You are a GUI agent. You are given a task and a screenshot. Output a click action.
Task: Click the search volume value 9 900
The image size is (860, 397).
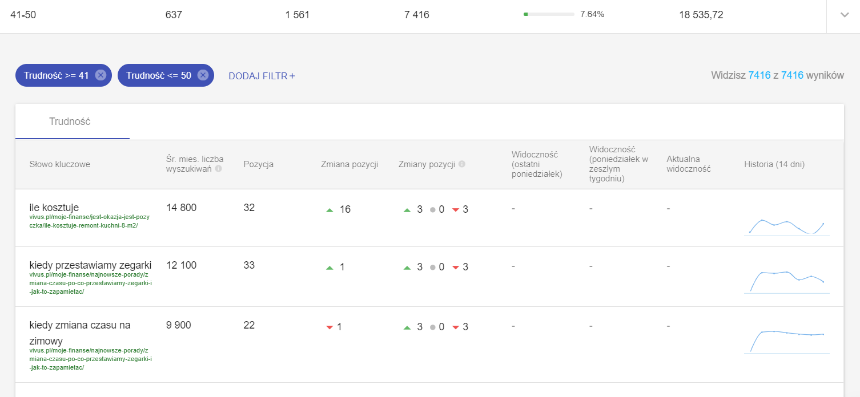tap(179, 325)
